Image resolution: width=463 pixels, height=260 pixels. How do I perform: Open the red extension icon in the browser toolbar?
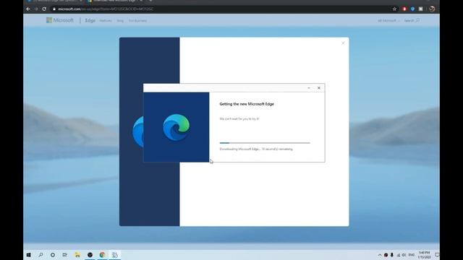coord(404,9)
